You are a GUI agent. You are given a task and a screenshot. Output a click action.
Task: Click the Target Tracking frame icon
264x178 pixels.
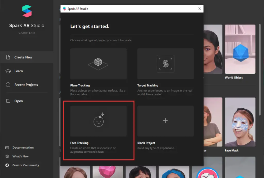[165, 63]
